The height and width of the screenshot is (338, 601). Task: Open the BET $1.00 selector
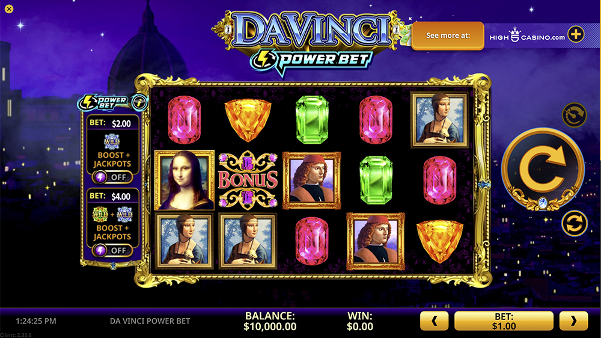coord(504,321)
